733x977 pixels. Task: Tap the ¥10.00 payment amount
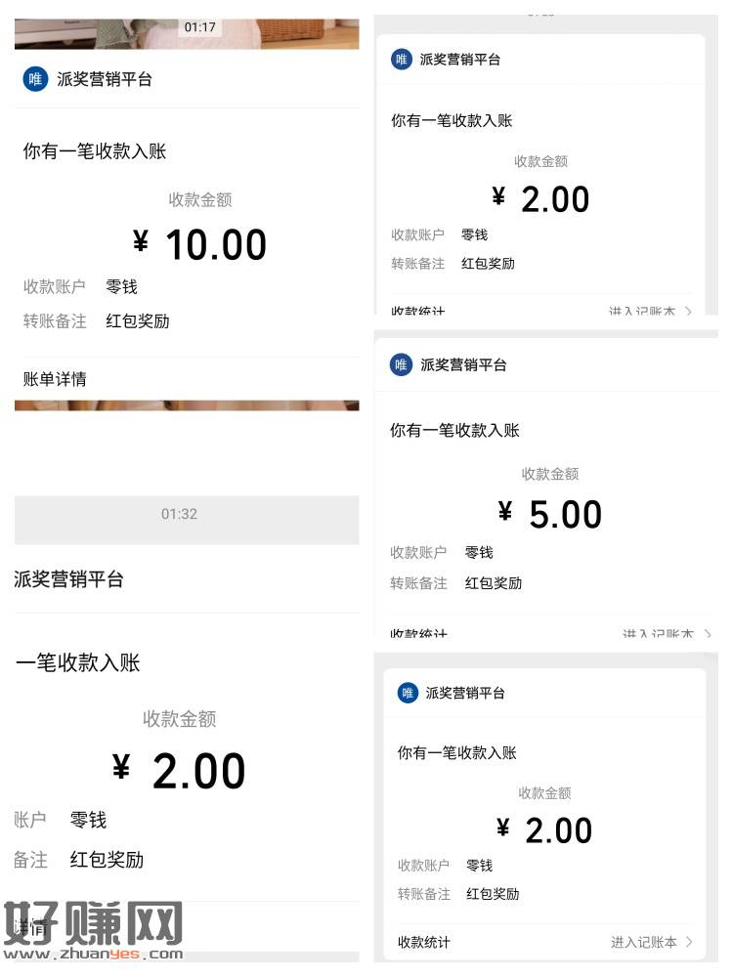(x=200, y=244)
